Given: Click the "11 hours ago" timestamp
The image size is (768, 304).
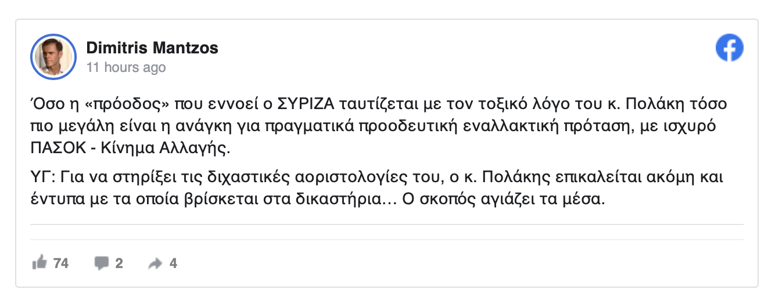Looking at the screenshot, I should click(126, 67).
